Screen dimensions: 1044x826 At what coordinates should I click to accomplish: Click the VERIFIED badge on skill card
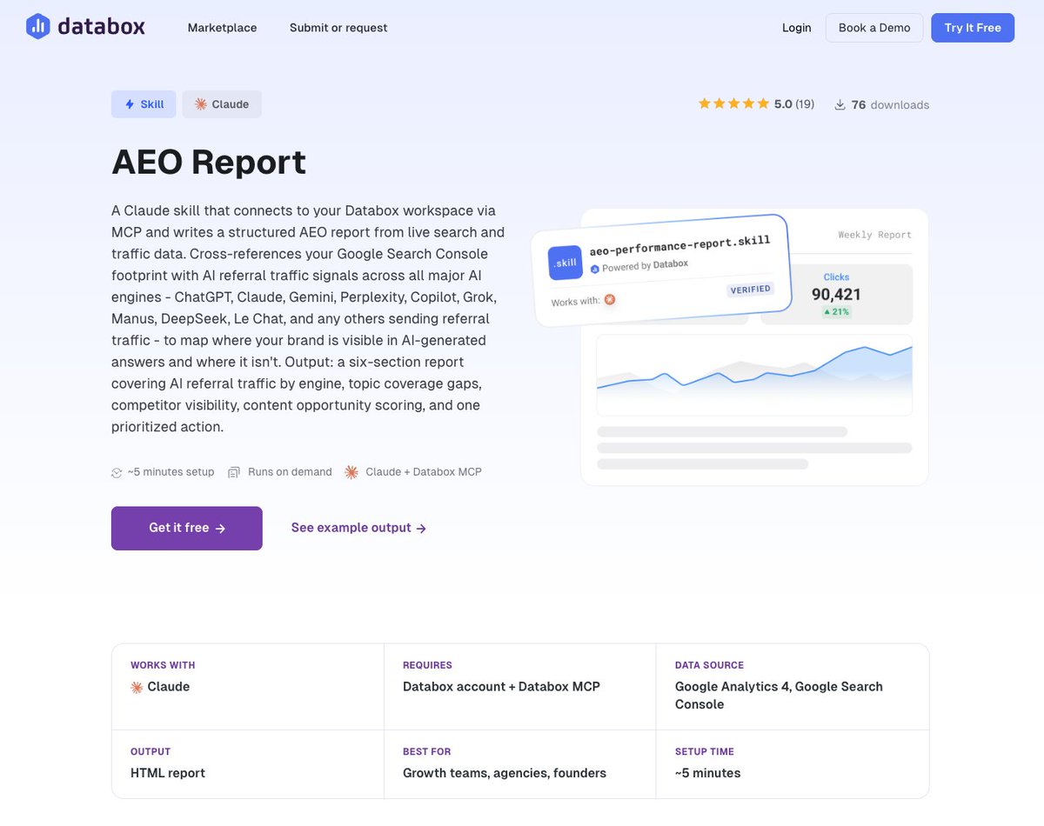750,290
